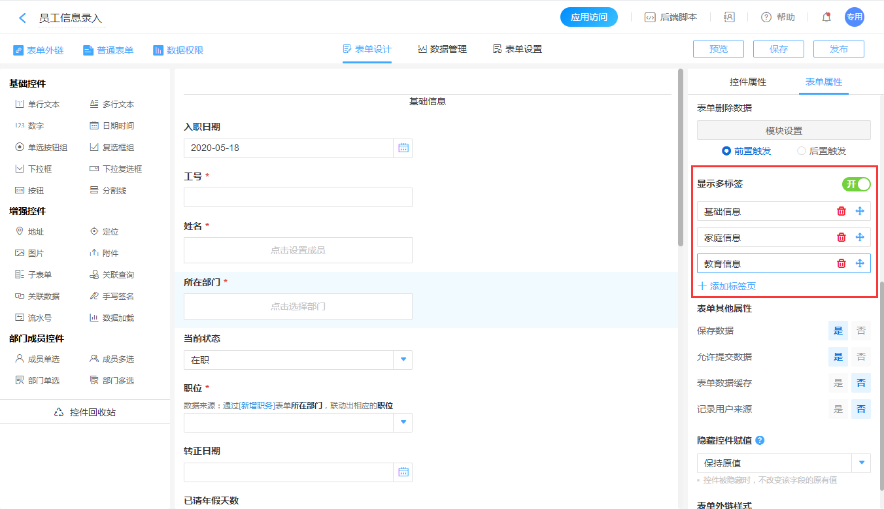Screen dimensions: 884x509
Task: Click the move handle for 家庭信息
Action: pos(860,237)
